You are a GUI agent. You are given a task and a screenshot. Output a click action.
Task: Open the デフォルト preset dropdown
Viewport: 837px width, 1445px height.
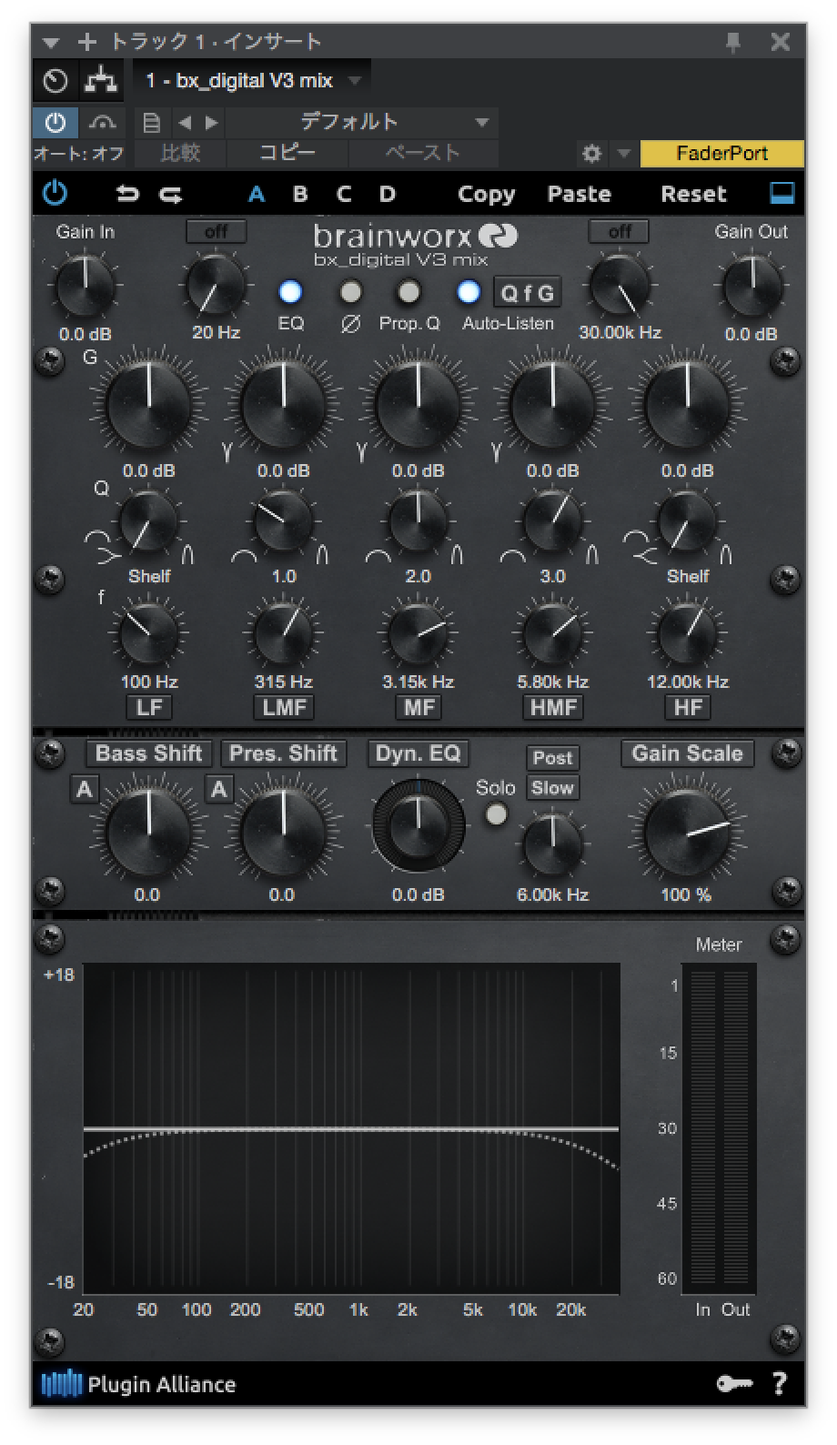click(360, 122)
